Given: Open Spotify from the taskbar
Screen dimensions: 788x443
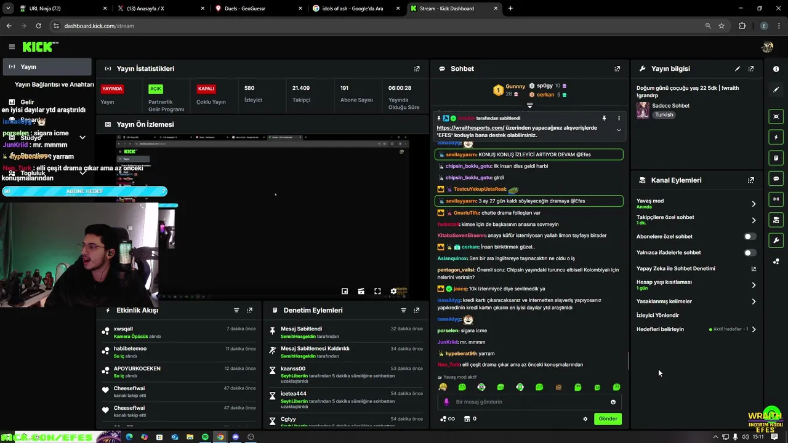Looking at the screenshot, I should click(205, 437).
